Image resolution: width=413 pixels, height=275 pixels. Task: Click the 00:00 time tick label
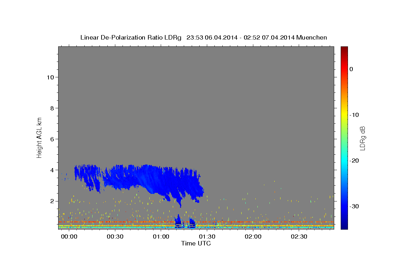click(x=69, y=237)
